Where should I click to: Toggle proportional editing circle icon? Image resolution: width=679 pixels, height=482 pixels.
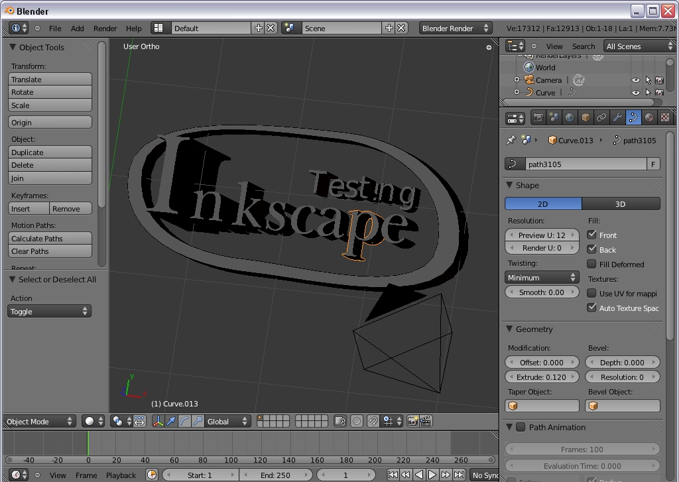click(x=356, y=422)
